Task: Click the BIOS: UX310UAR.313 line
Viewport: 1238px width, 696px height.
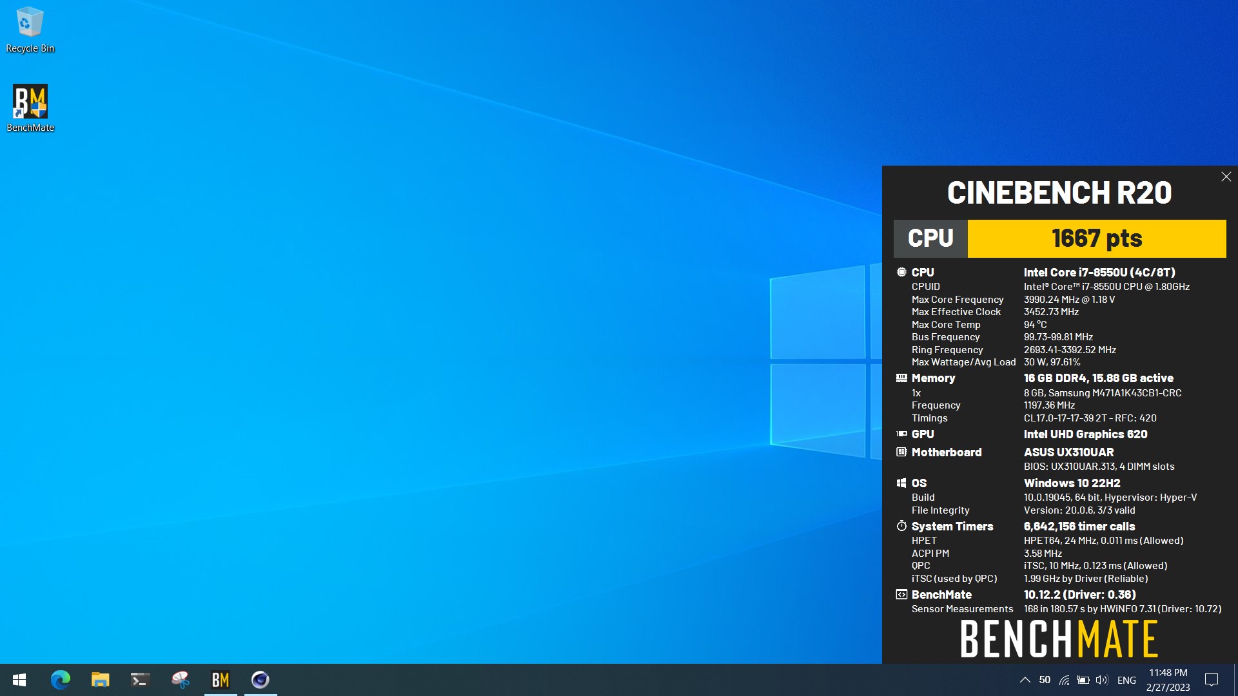Action: click(1099, 467)
